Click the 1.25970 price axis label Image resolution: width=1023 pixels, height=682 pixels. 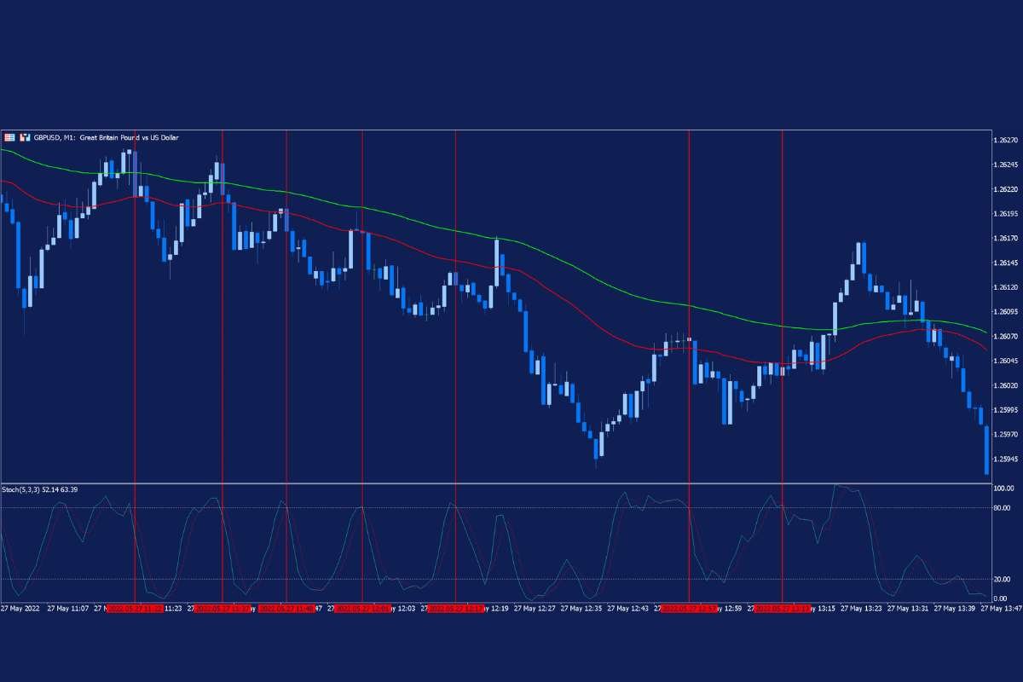click(x=1007, y=435)
